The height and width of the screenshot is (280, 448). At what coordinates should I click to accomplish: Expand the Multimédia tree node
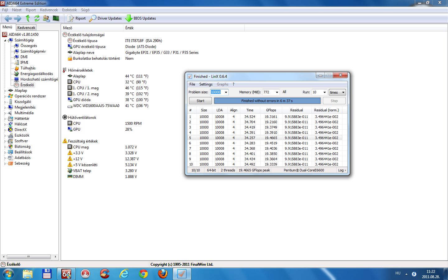5,113
